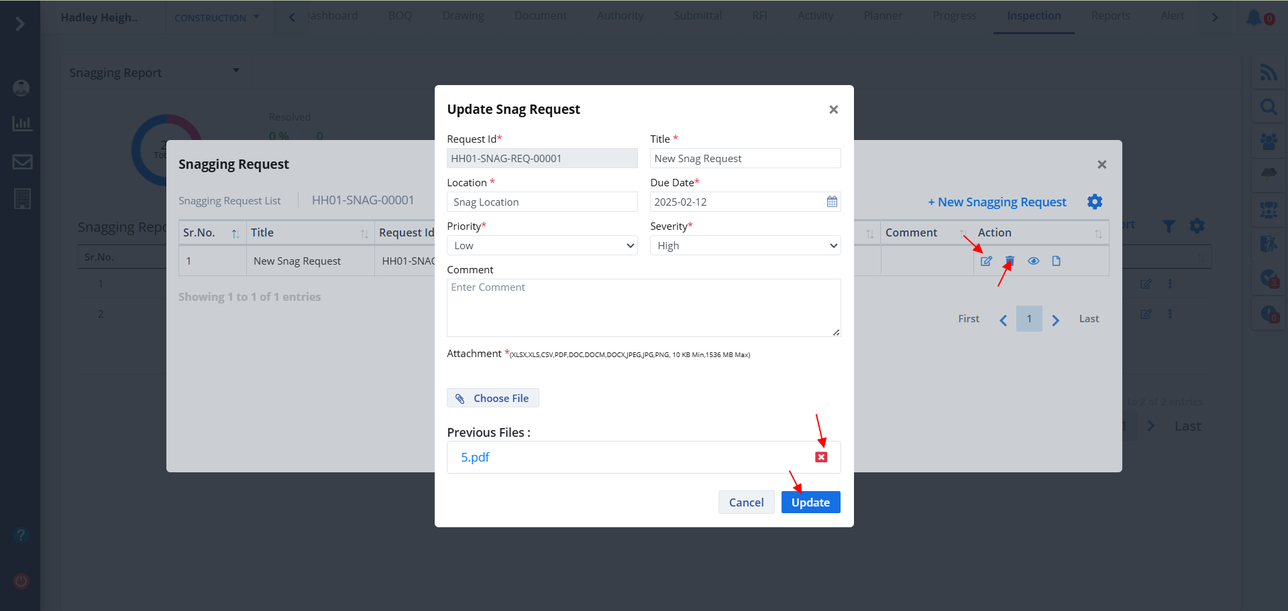
Task: Expand the Priority dropdown showing Low
Action: click(542, 246)
